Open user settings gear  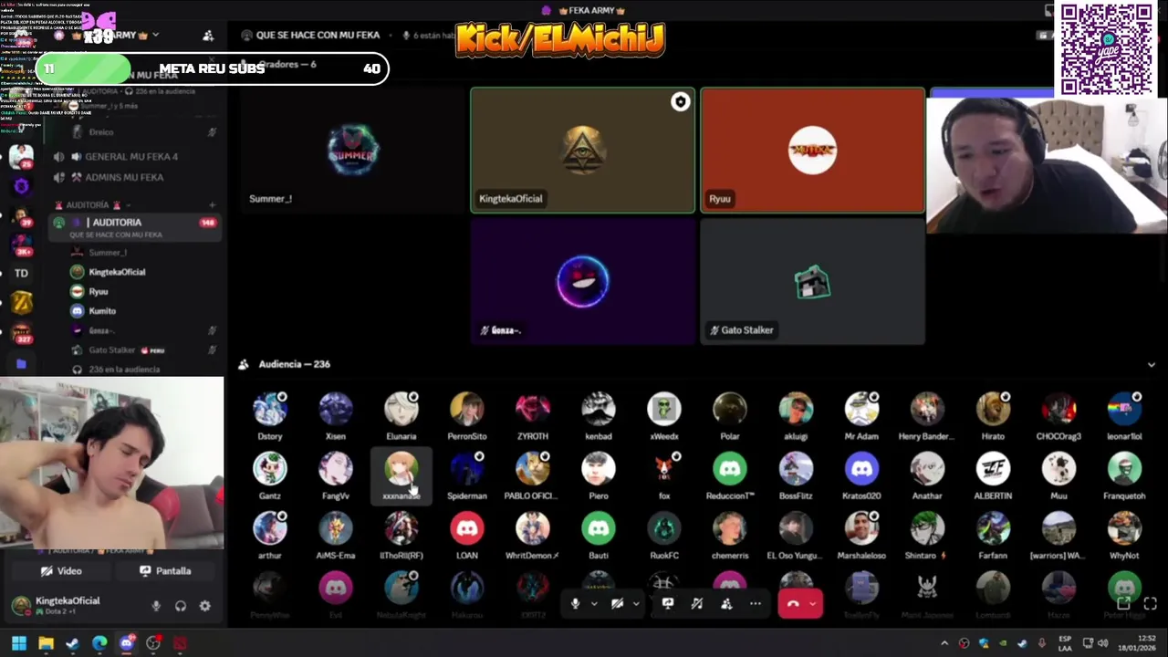tap(205, 606)
